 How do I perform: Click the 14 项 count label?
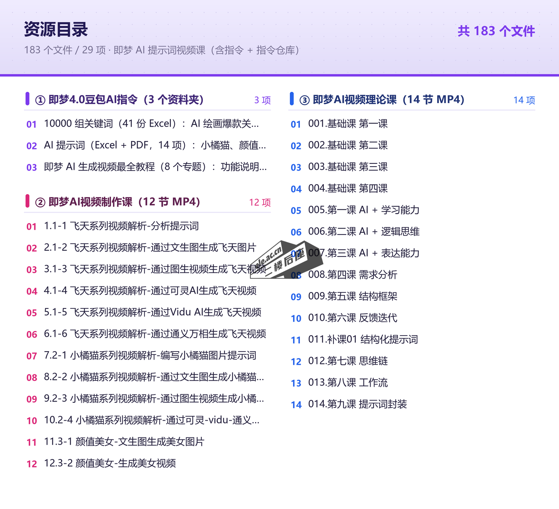click(524, 100)
